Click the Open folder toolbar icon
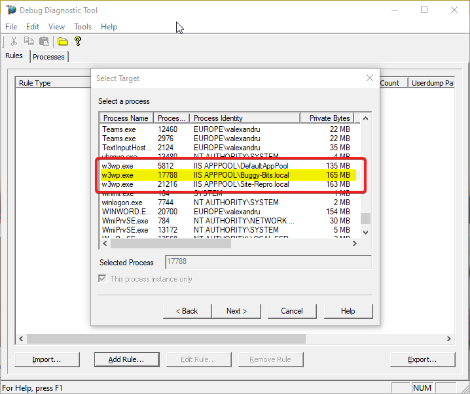470x394 pixels. click(x=63, y=41)
